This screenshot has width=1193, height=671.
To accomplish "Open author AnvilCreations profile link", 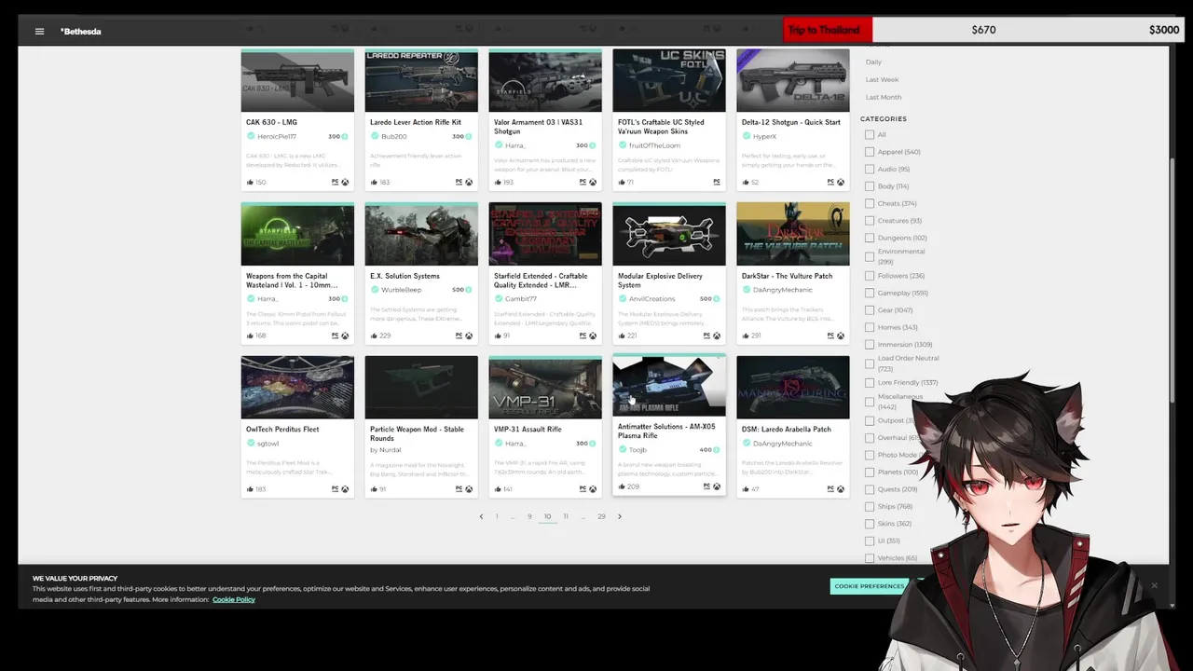I will pyautogui.click(x=651, y=299).
